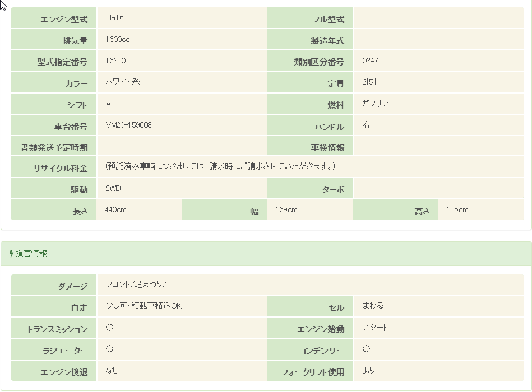Click the color value ホワイト系
Viewport: 532px width, 392px height.
(122, 82)
